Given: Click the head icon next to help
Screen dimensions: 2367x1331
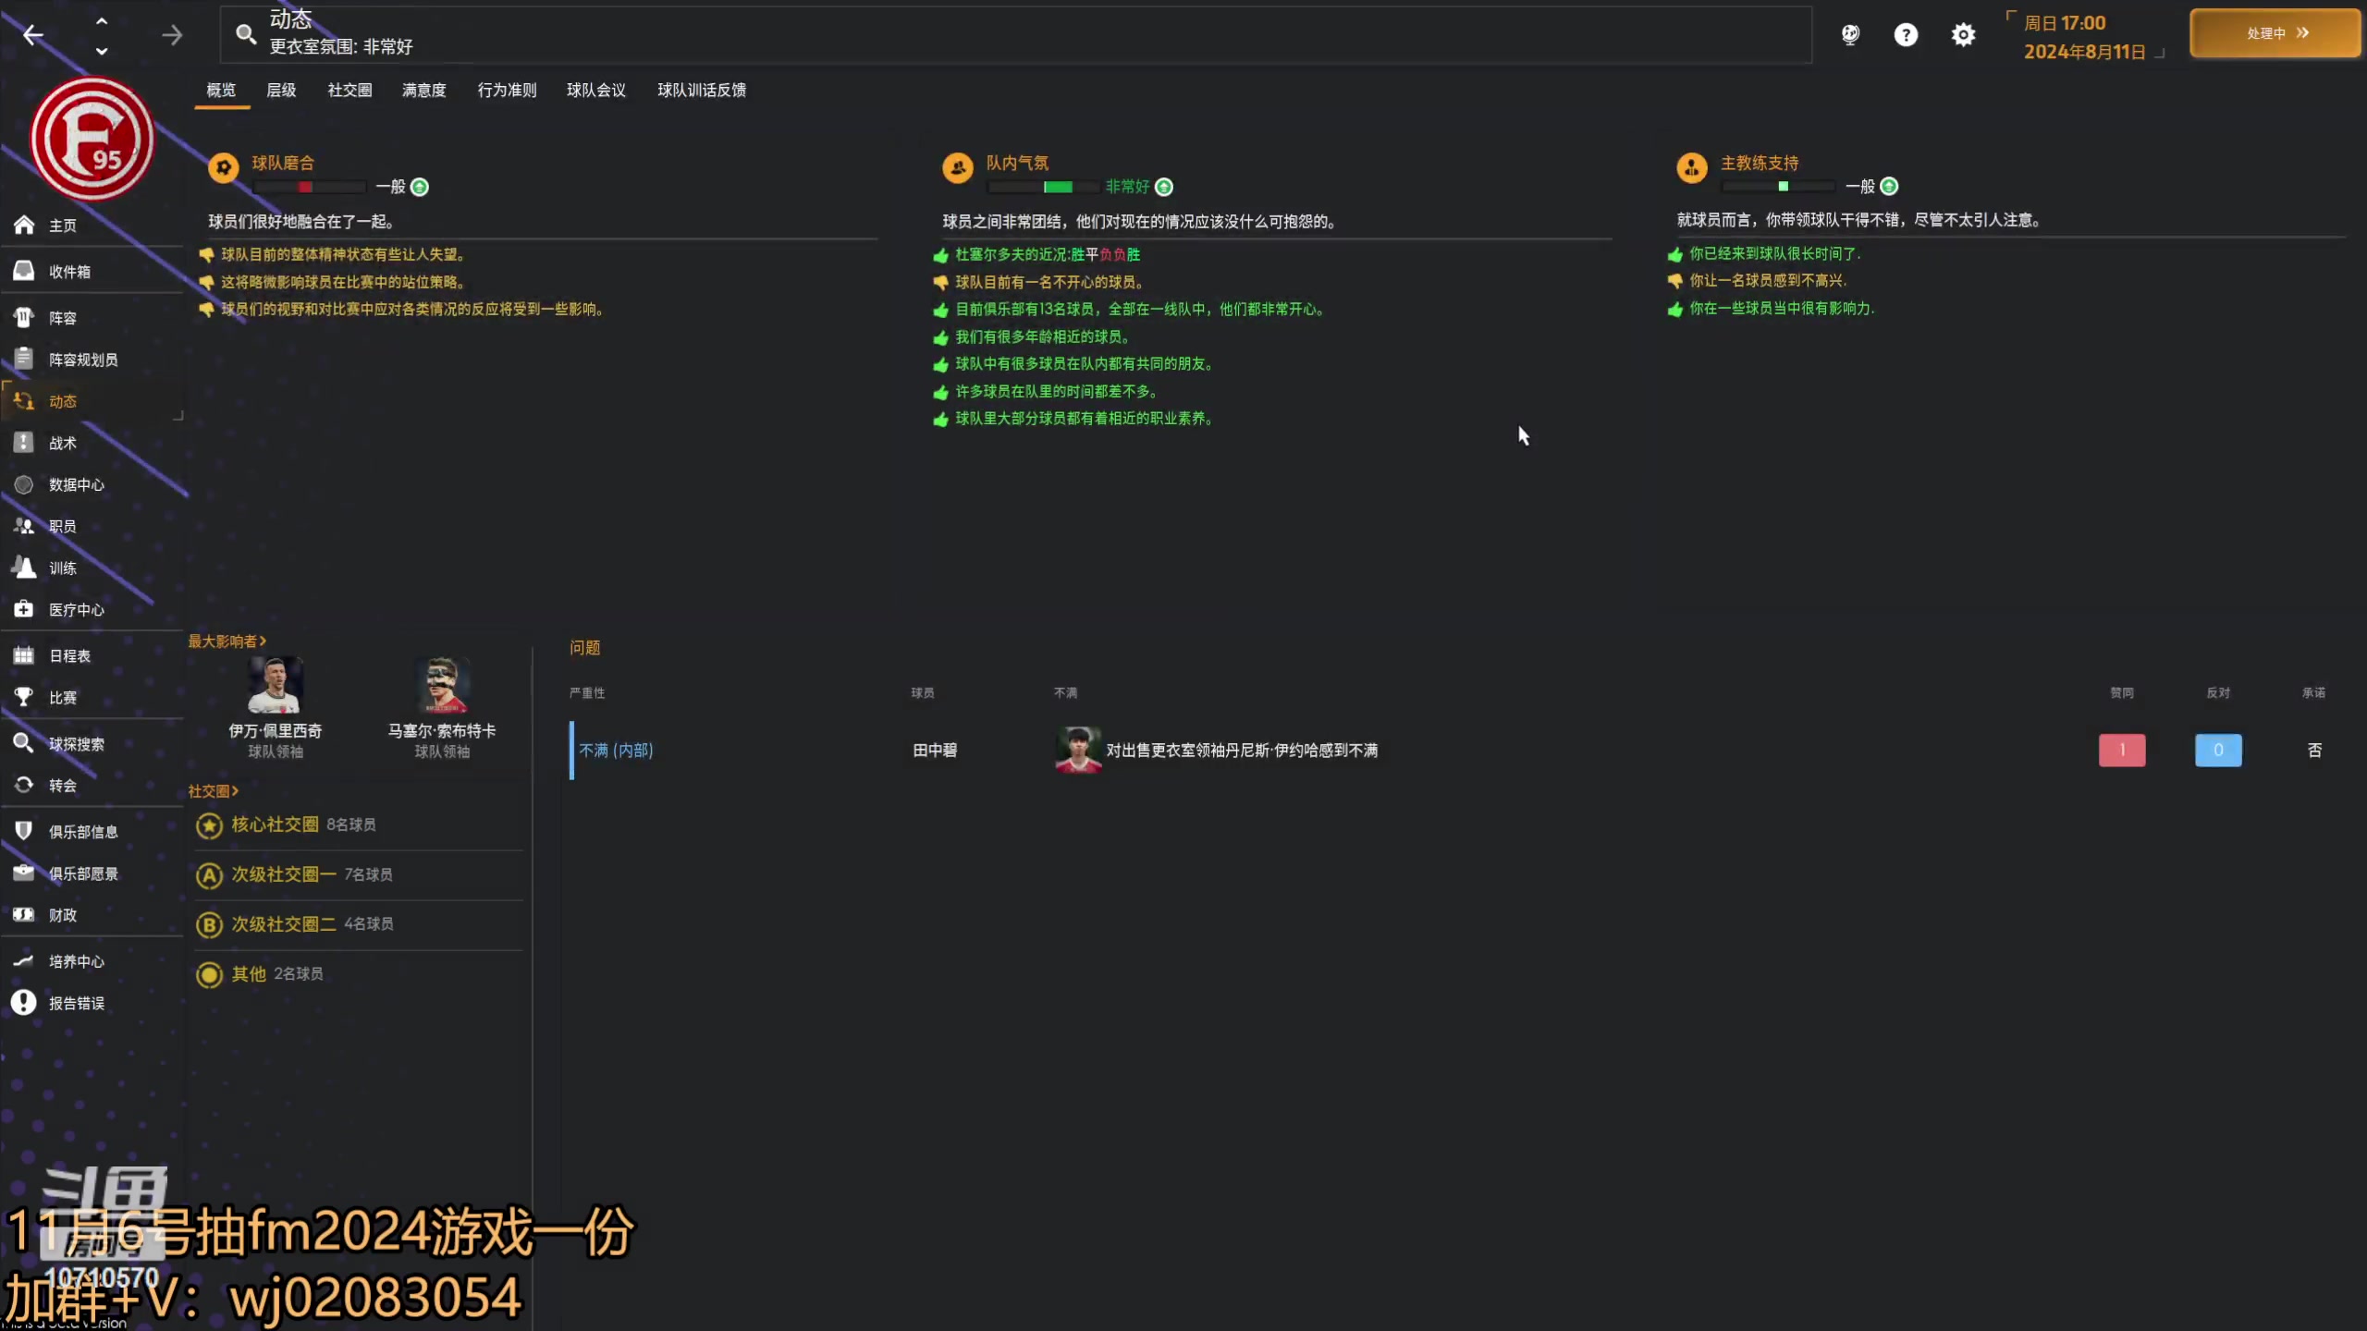Looking at the screenshot, I should click(1850, 35).
